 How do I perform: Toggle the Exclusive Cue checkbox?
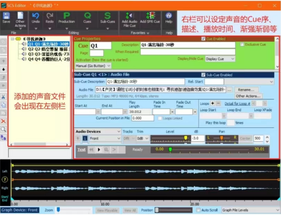click(242, 44)
